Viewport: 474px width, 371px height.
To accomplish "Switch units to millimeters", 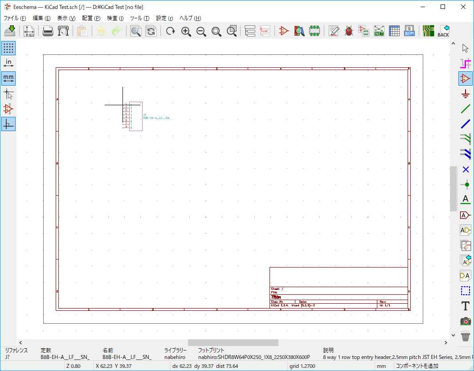I will [x=8, y=78].
